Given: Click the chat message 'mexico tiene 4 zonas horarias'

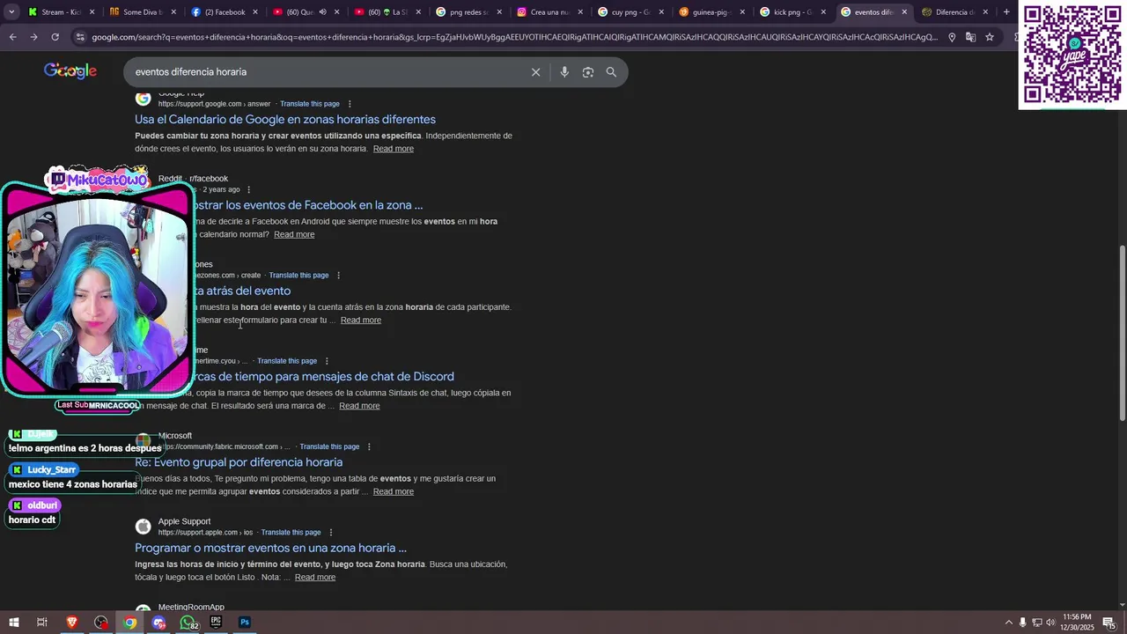Looking at the screenshot, I should pos(73,484).
